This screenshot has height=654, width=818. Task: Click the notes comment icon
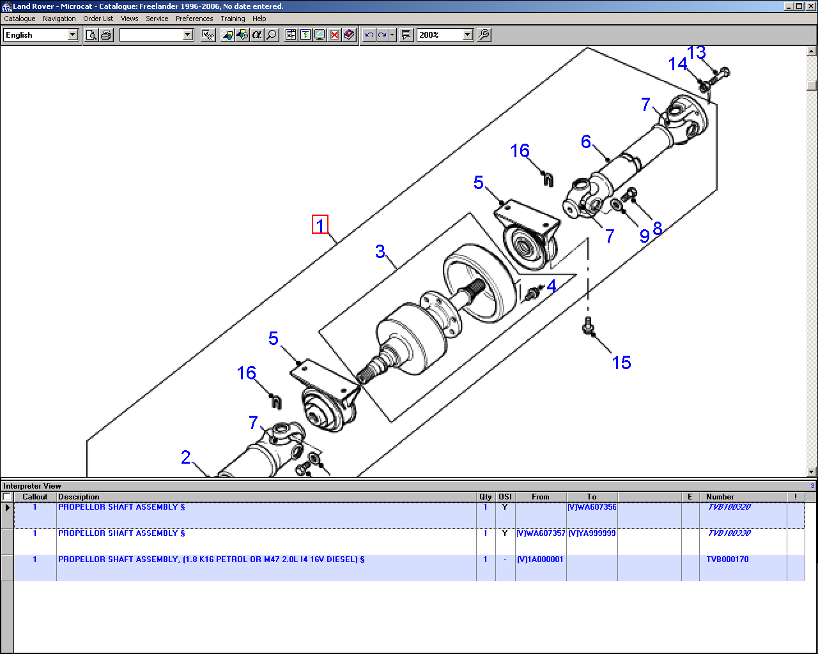pos(406,35)
